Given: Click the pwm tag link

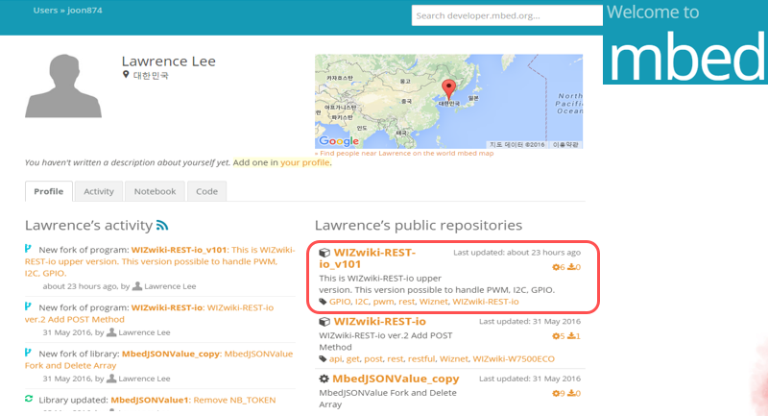Looking at the screenshot, I should tap(383, 302).
